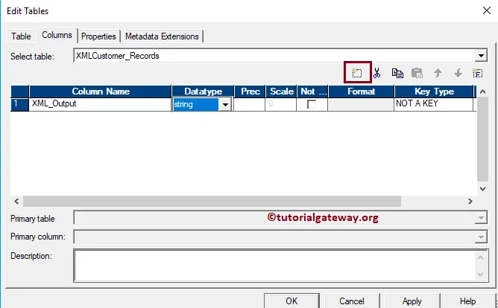Click the Format column header
The image size is (498, 308).
coord(361,92)
